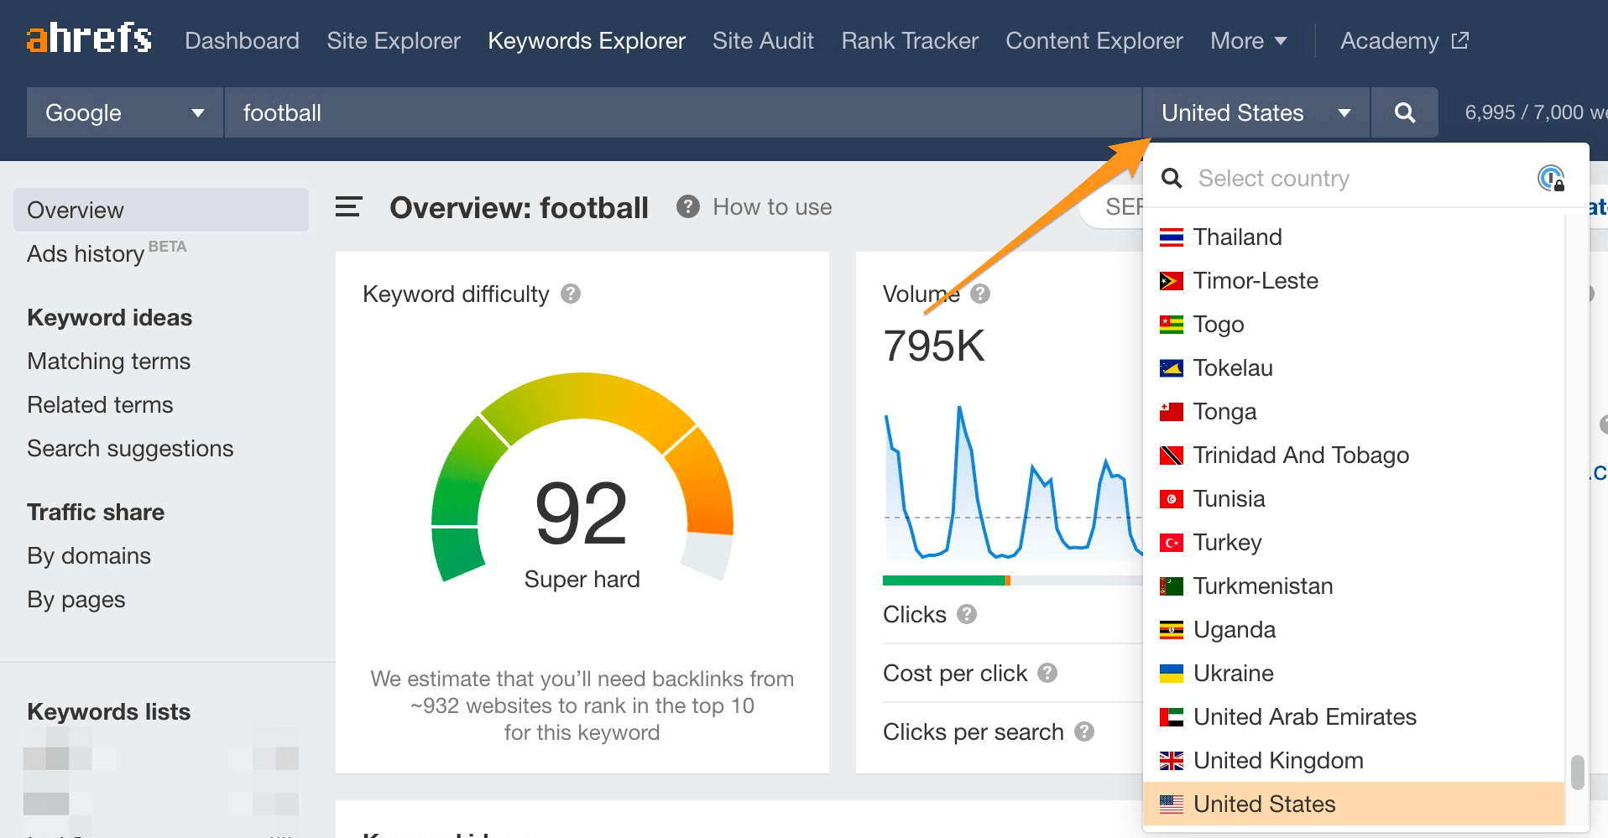1608x838 pixels.
Task: Open Content Explorer
Action: (x=1094, y=40)
